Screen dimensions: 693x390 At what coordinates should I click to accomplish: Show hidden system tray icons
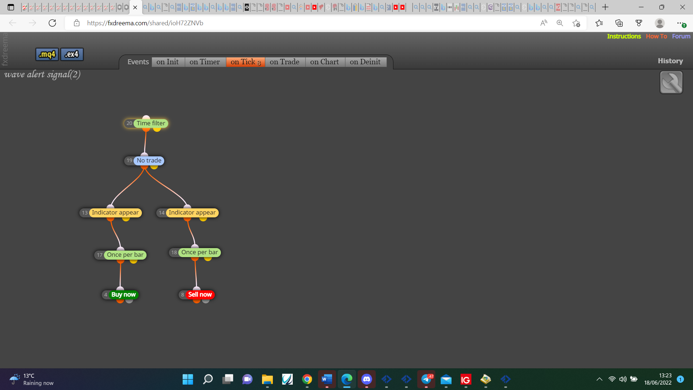pos(599,379)
